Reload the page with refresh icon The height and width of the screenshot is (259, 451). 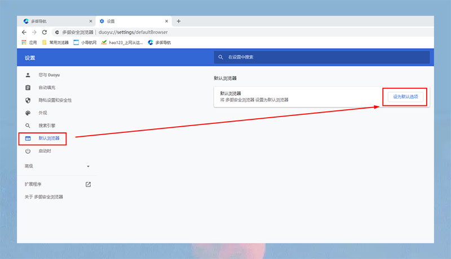point(45,32)
